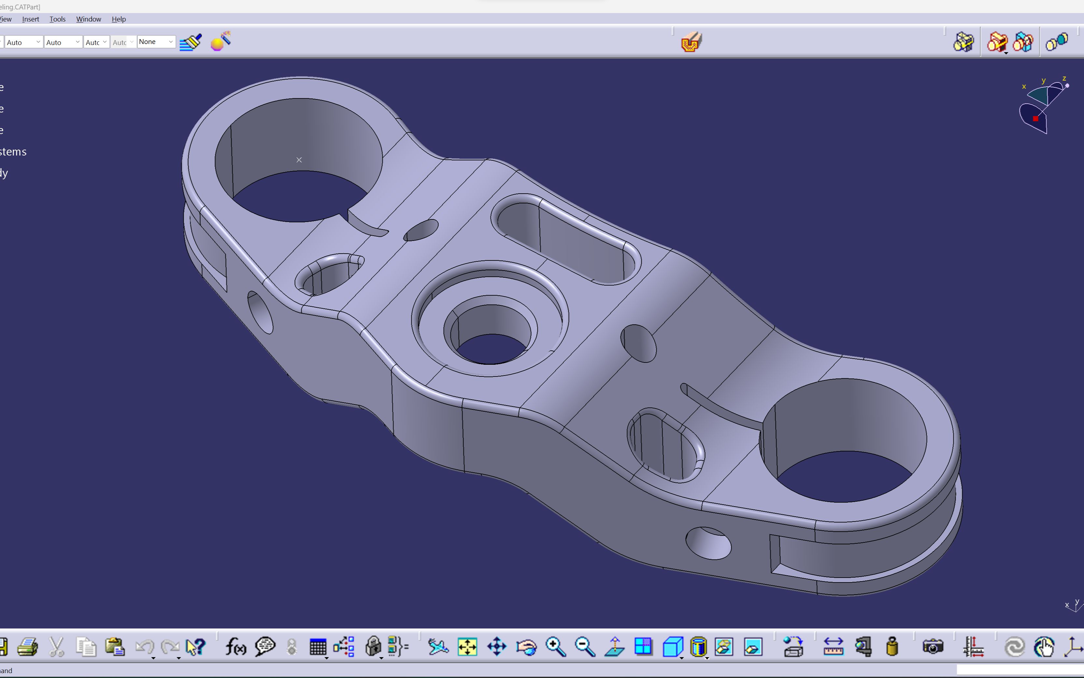Click the Apply Material icon
The height and width of the screenshot is (678, 1084).
(x=794, y=647)
